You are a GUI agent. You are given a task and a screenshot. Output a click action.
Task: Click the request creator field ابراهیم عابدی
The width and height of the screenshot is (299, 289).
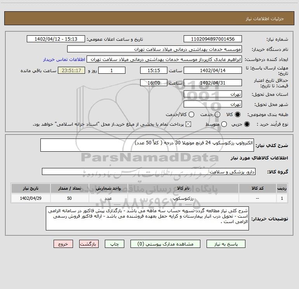click(164, 59)
